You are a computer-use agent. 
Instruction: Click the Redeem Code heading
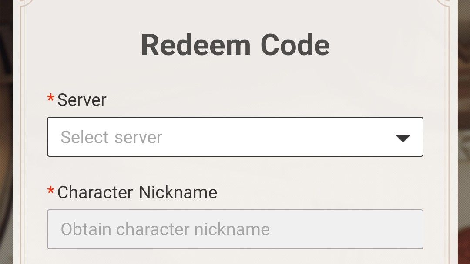pyautogui.click(x=235, y=45)
